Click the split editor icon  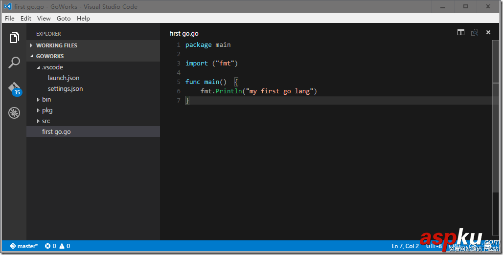click(x=460, y=33)
